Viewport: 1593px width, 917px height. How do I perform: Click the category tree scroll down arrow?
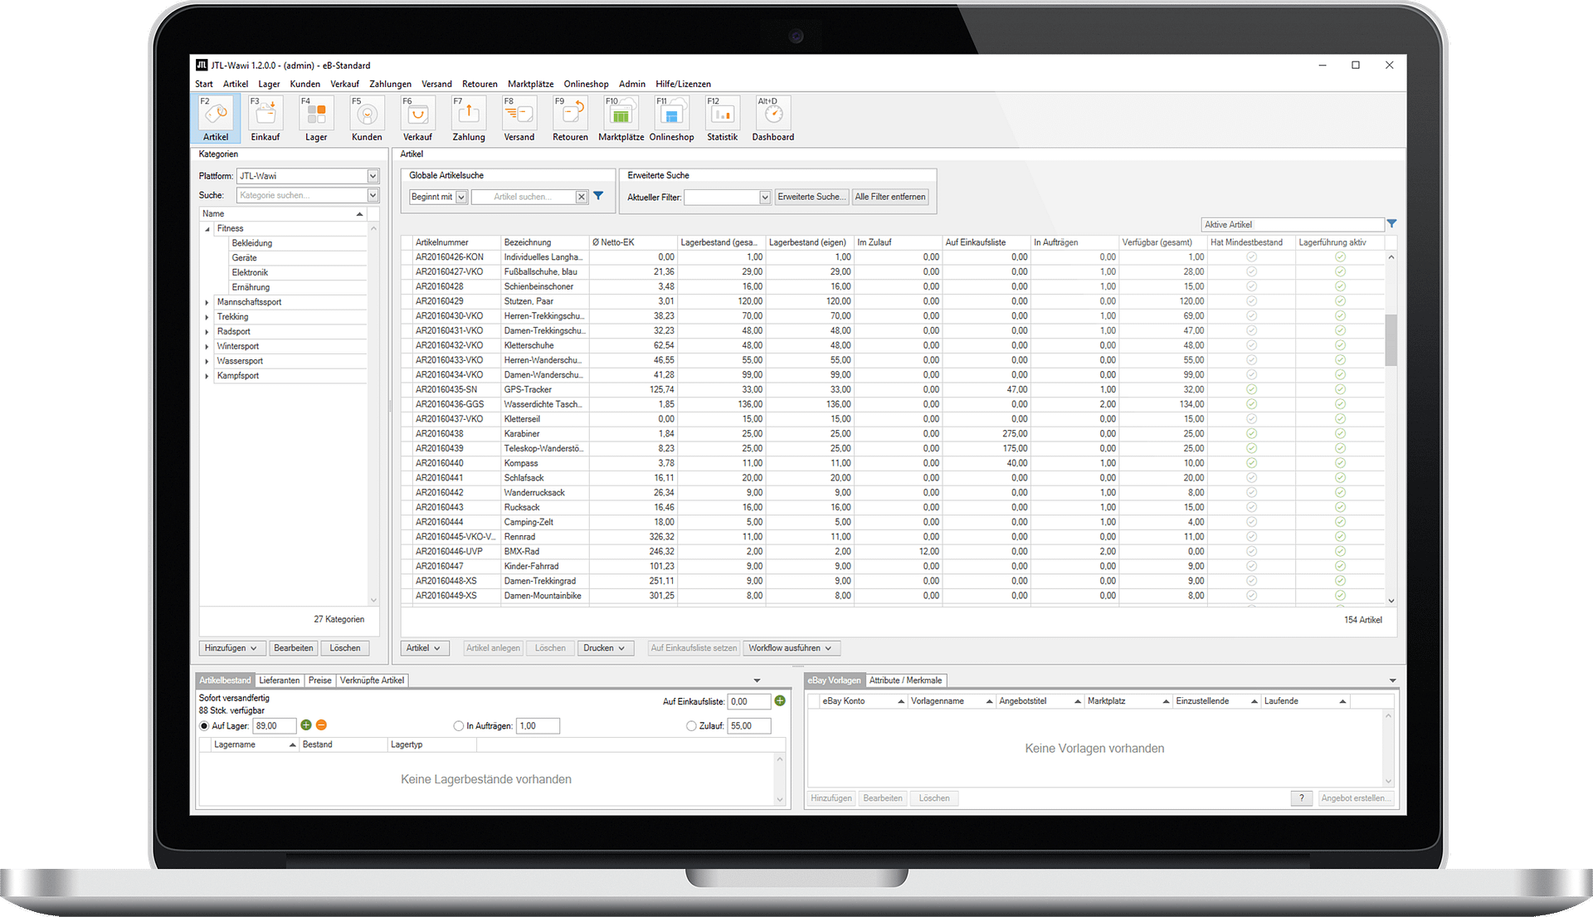pyautogui.click(x=373, y=599)
